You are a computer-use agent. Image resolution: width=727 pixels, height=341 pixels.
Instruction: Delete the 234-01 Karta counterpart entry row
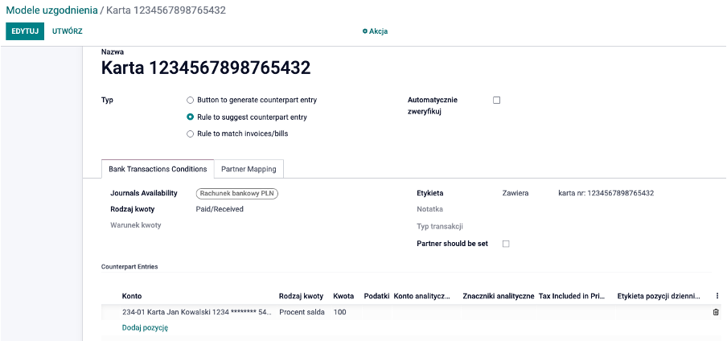pos(716,312)
